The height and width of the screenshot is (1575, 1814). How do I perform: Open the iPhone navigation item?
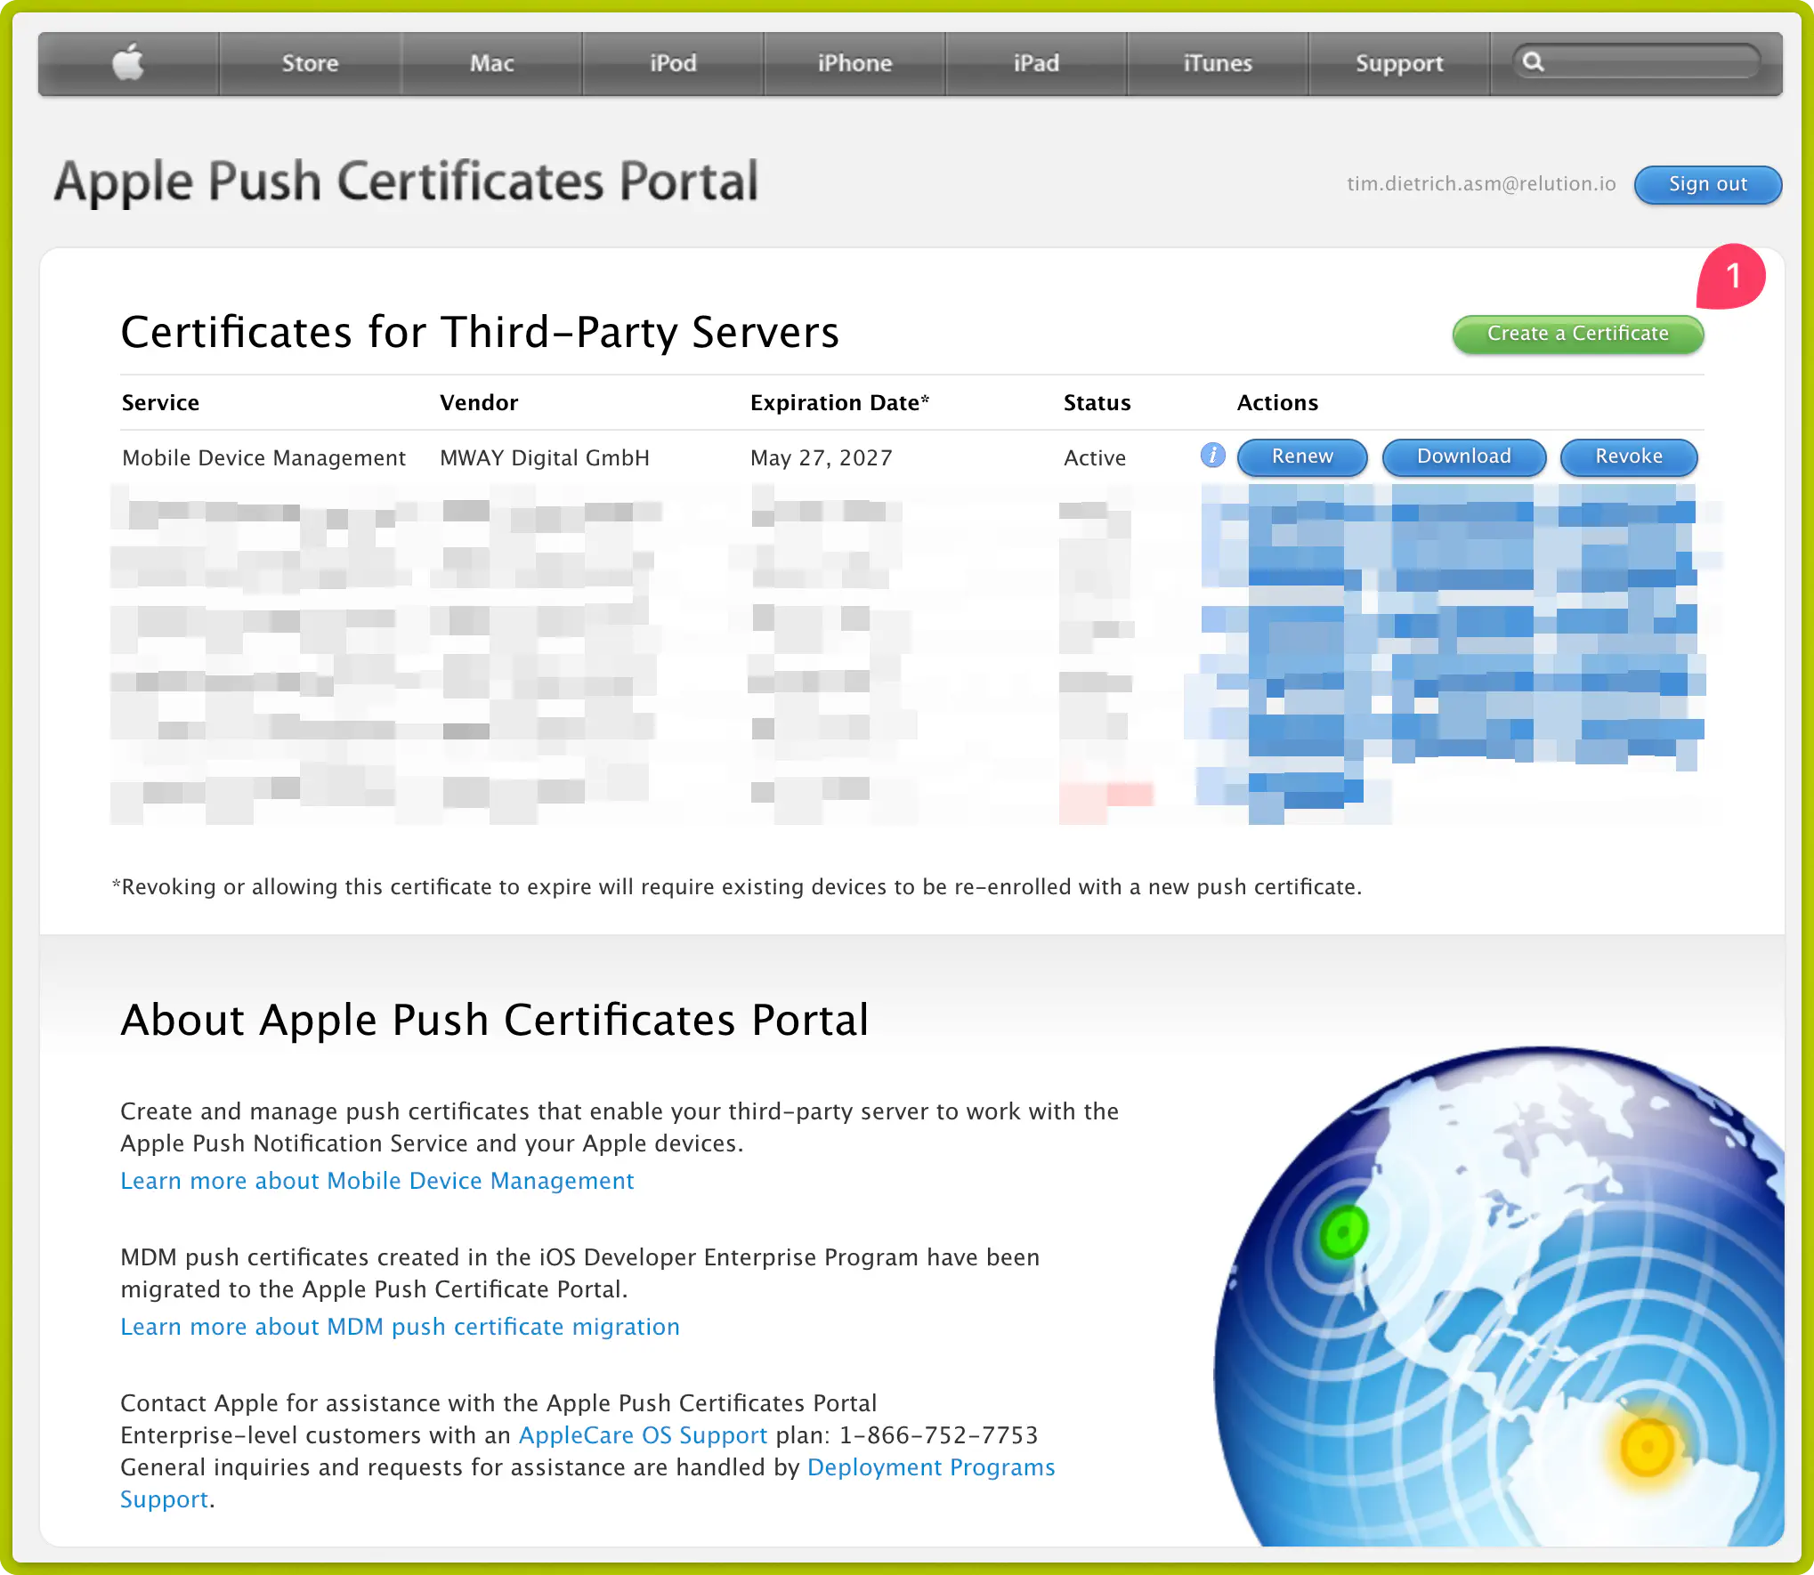click(x=854, y=64)
